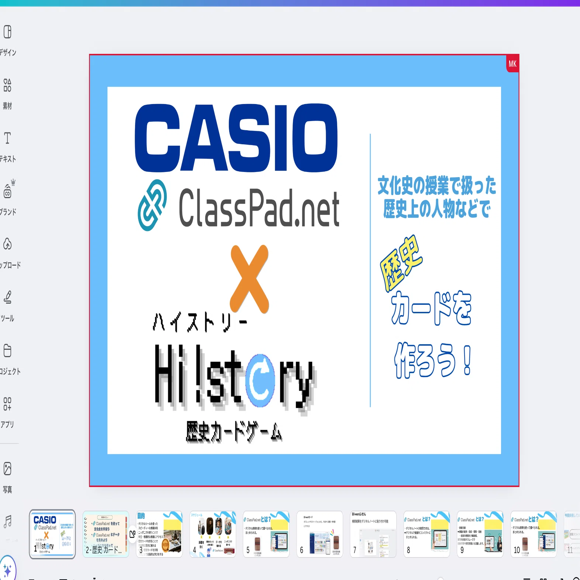Select slide 1 thumbnail with CASIO logo
Image resolution: width=580 pixels, height=580 pixels.
tap(52, 534)
